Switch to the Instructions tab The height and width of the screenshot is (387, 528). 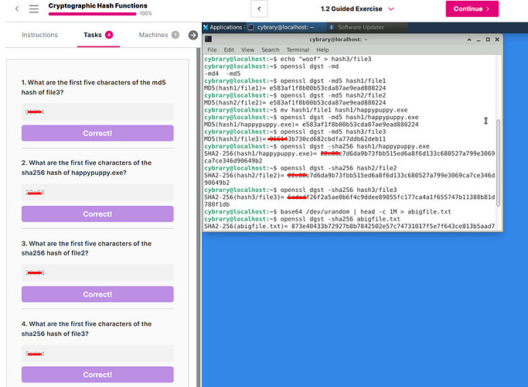point(39,35)
